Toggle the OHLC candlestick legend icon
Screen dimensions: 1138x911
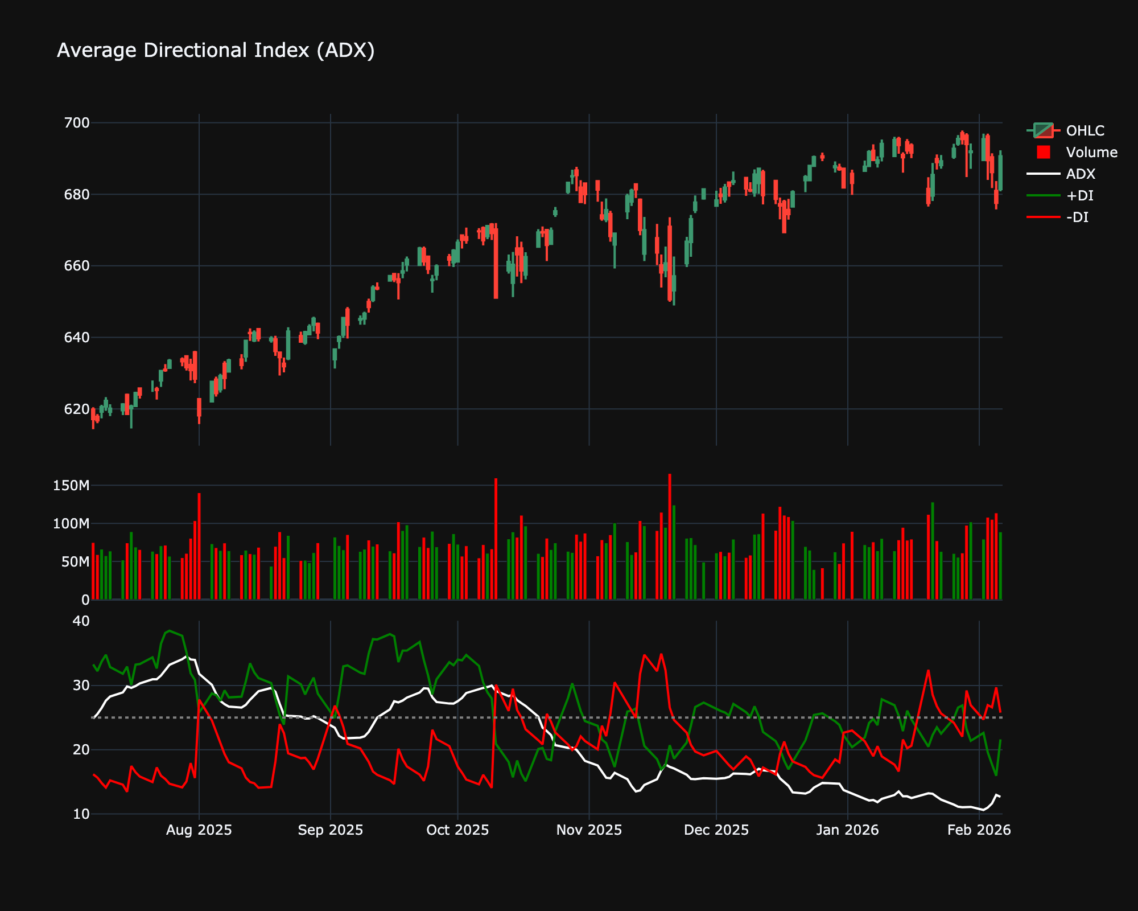coord(1043,130)
